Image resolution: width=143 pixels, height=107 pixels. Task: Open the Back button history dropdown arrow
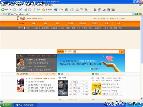pyautogui.click(x=10, y=10)
